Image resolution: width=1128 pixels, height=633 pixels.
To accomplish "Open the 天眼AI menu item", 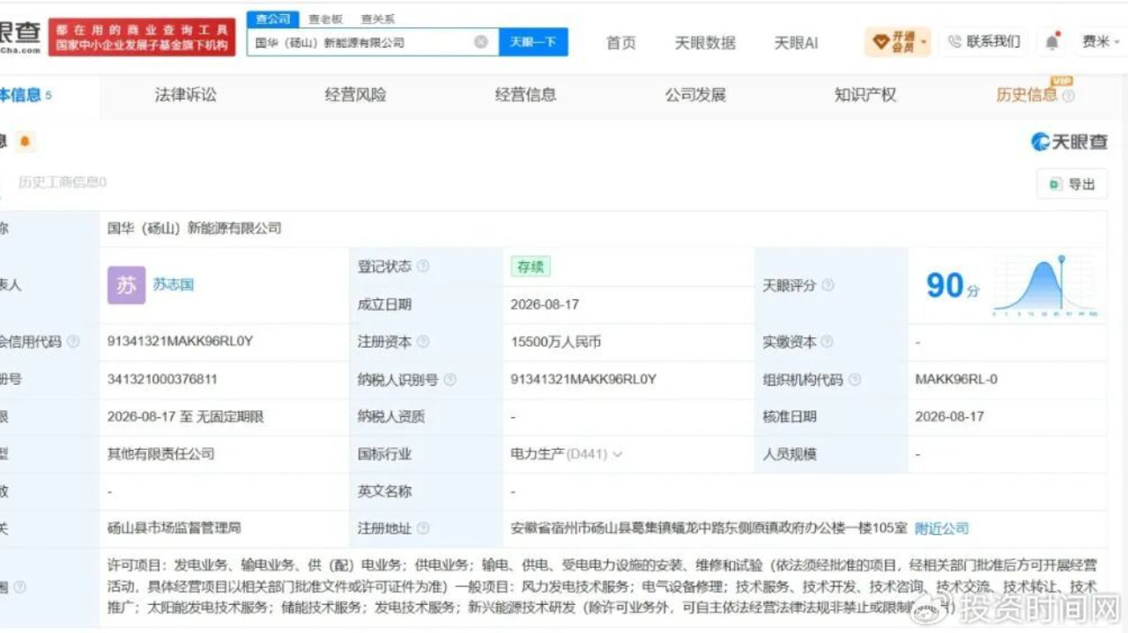I will [796, 42].
